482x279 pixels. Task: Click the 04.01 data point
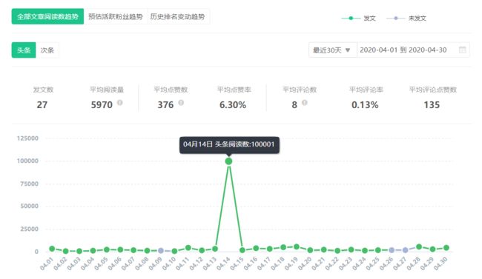pos(52,249)
